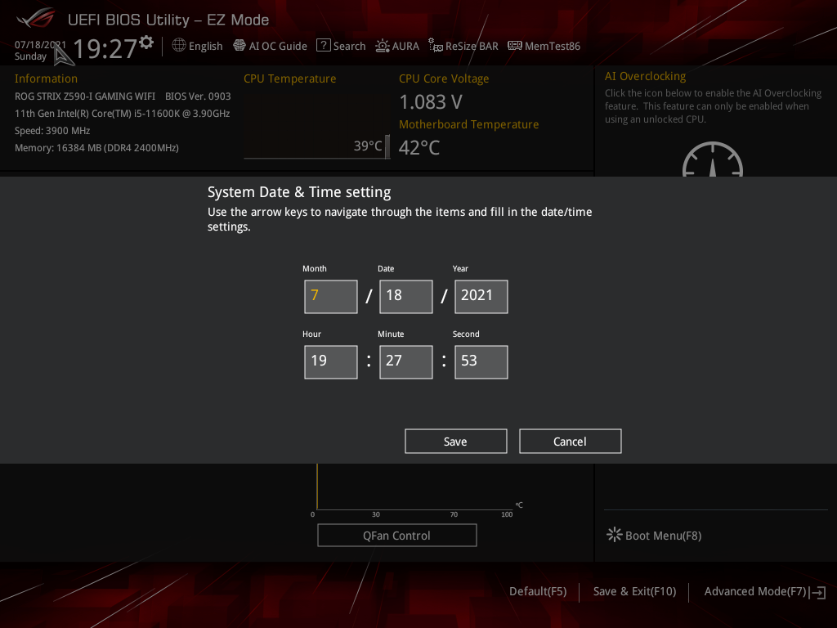The width and height of the screenshot is (837, 628).
Task: Click the Search icon in the toolbar
Action: click(341, 46)
